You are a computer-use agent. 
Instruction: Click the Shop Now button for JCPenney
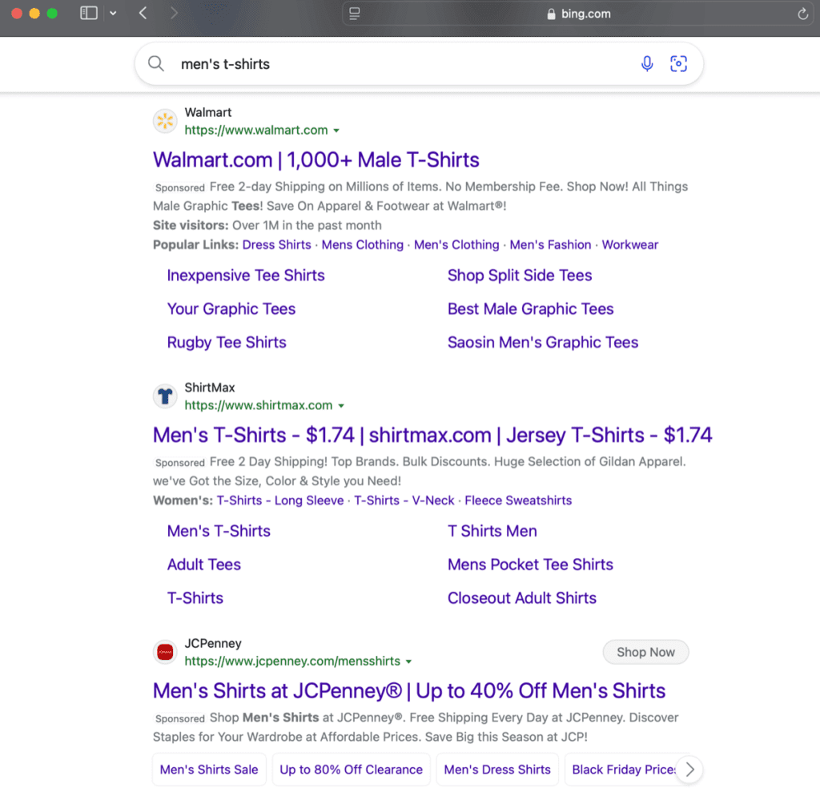645,652
